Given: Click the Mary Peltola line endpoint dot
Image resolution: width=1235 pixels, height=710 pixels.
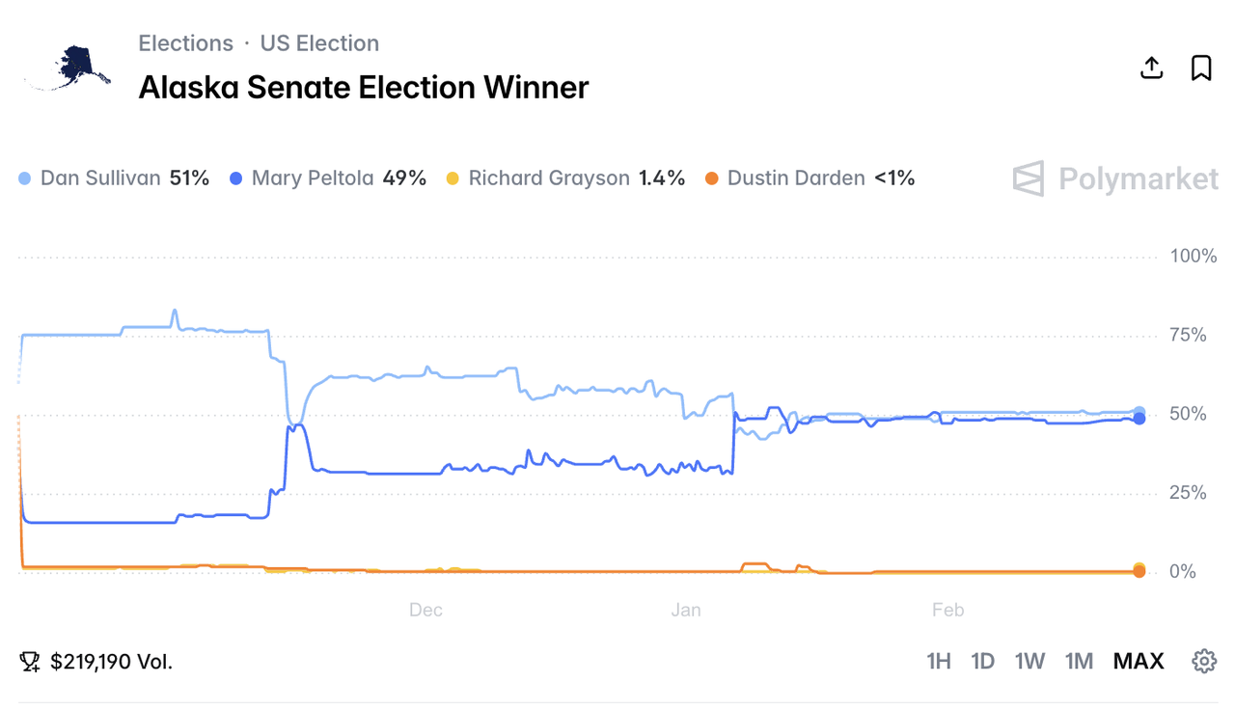Looking at the screenshot, I should tap(1139, 419).
